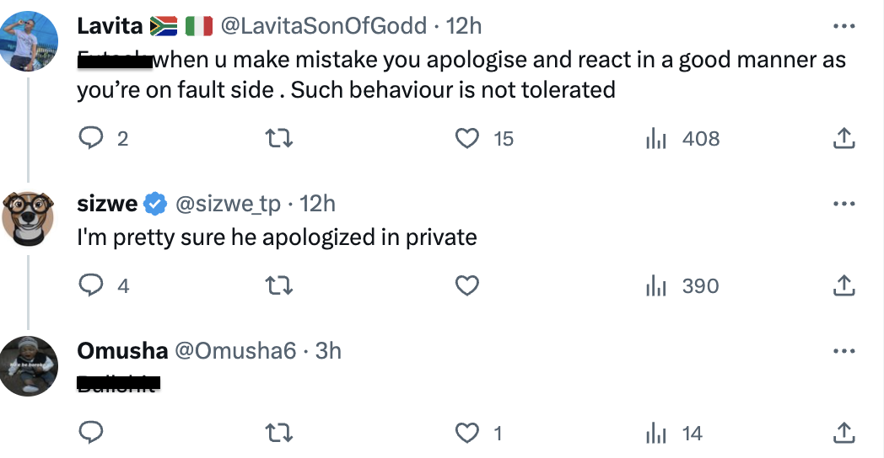Open more options on Lavita's tweet
Screen dimensions: 884x458
click(844, 26)
